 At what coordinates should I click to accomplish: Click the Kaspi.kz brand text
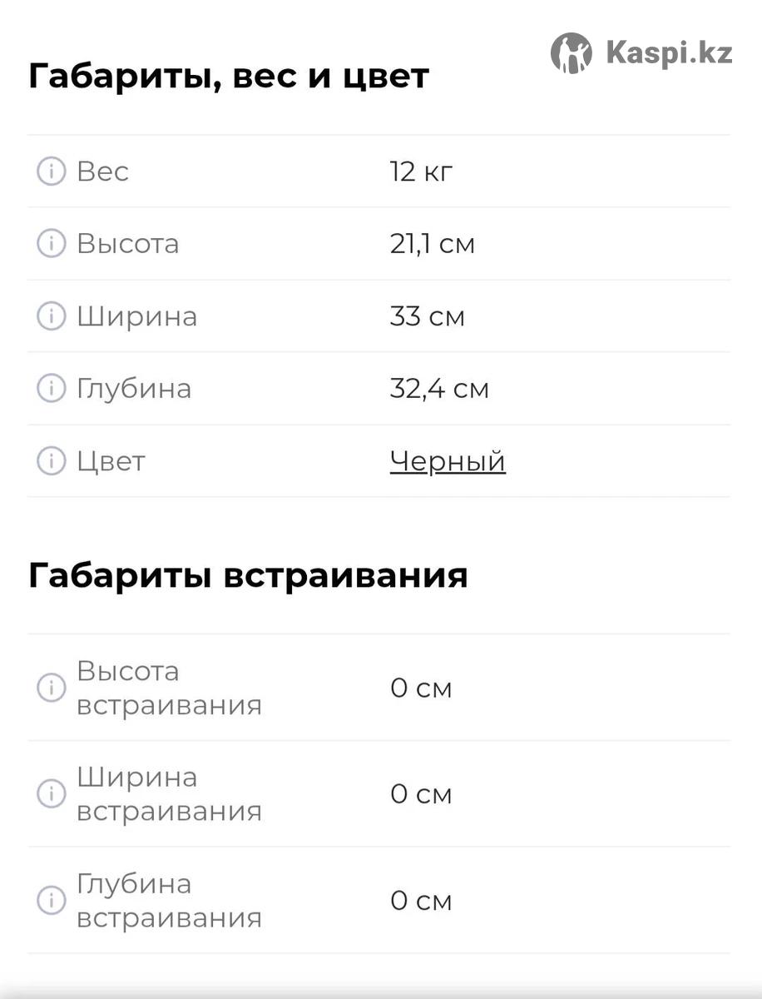(669, 53)
